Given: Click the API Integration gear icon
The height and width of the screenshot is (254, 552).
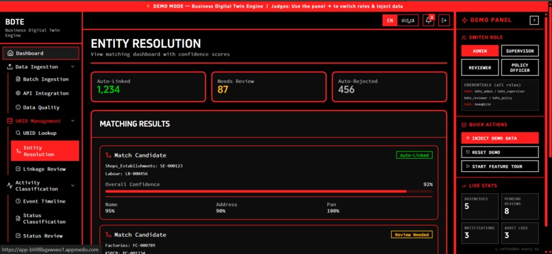Looking at the screenshot, I should [18, 93].
